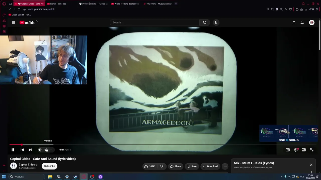Open the browser extensions puzzle icon
The height and width of the screenshot is (180, 321).
(297, 9)
